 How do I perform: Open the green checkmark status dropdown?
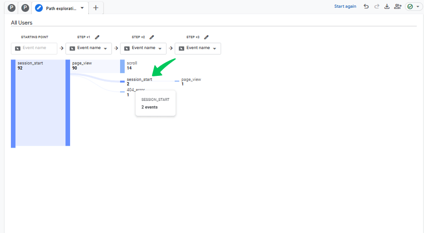[413, 6]
